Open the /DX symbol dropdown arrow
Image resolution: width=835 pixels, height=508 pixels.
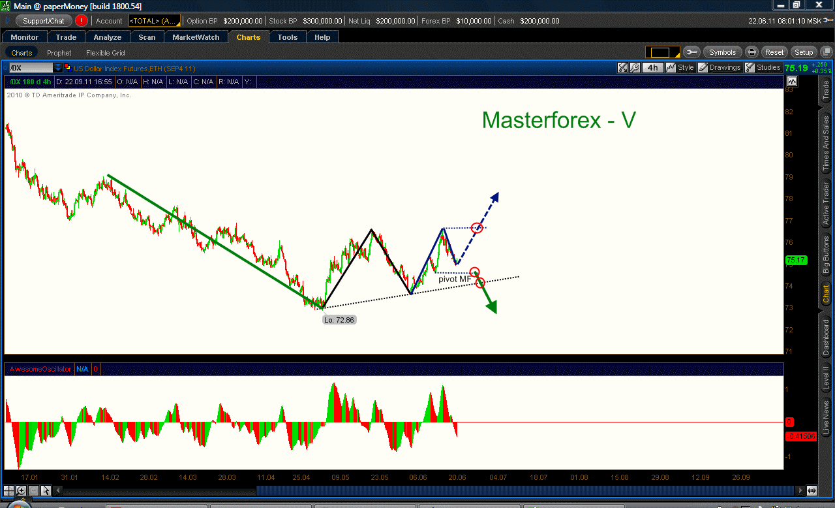click(57, 67)
